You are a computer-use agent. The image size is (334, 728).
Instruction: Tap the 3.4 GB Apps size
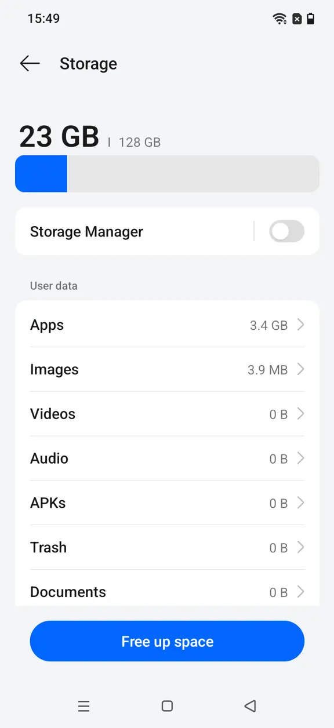(268, 325)
